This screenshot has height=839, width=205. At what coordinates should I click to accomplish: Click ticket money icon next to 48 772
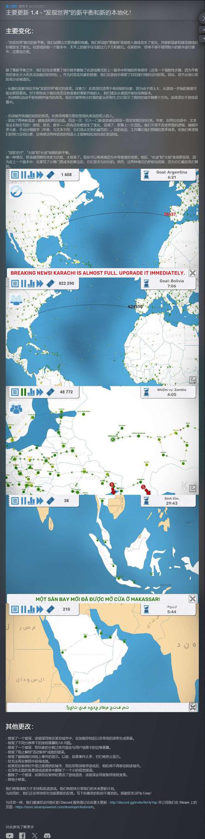click(x=51, y=392)
